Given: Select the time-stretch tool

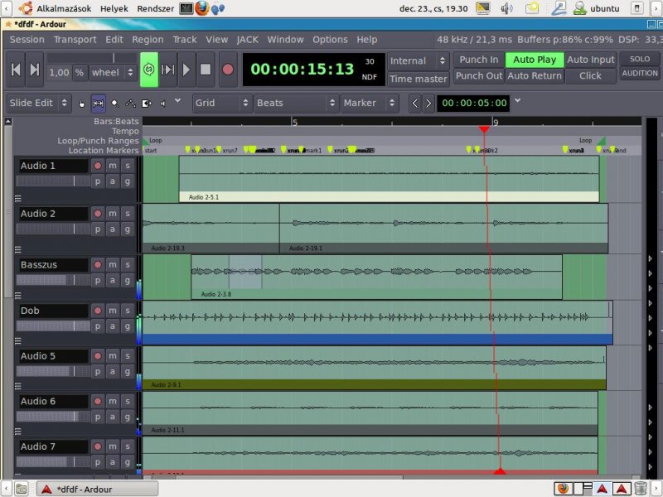Looking at the screenshot, I should click(147, 103).
